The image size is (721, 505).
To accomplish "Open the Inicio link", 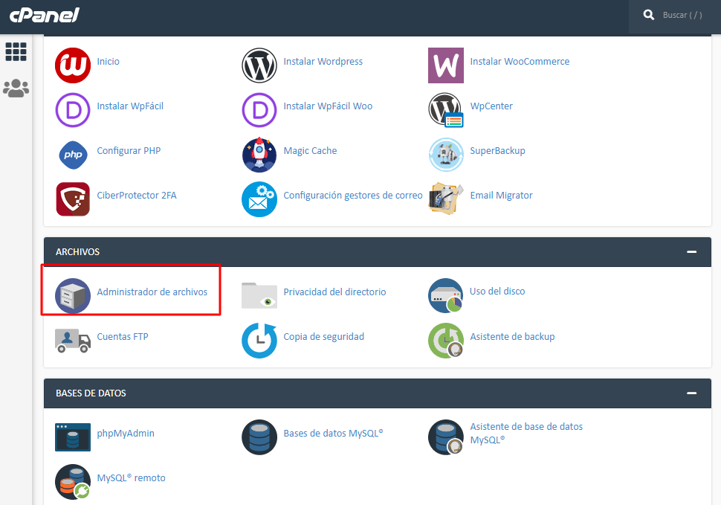I will pos(108,62).
